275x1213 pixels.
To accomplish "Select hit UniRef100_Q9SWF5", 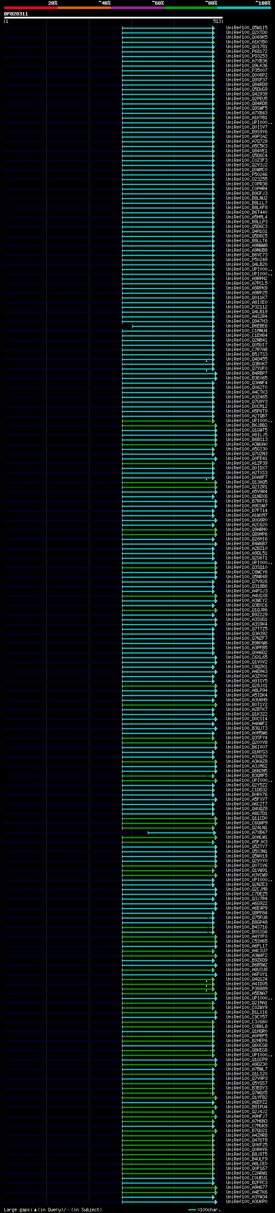I will (247, 108).
